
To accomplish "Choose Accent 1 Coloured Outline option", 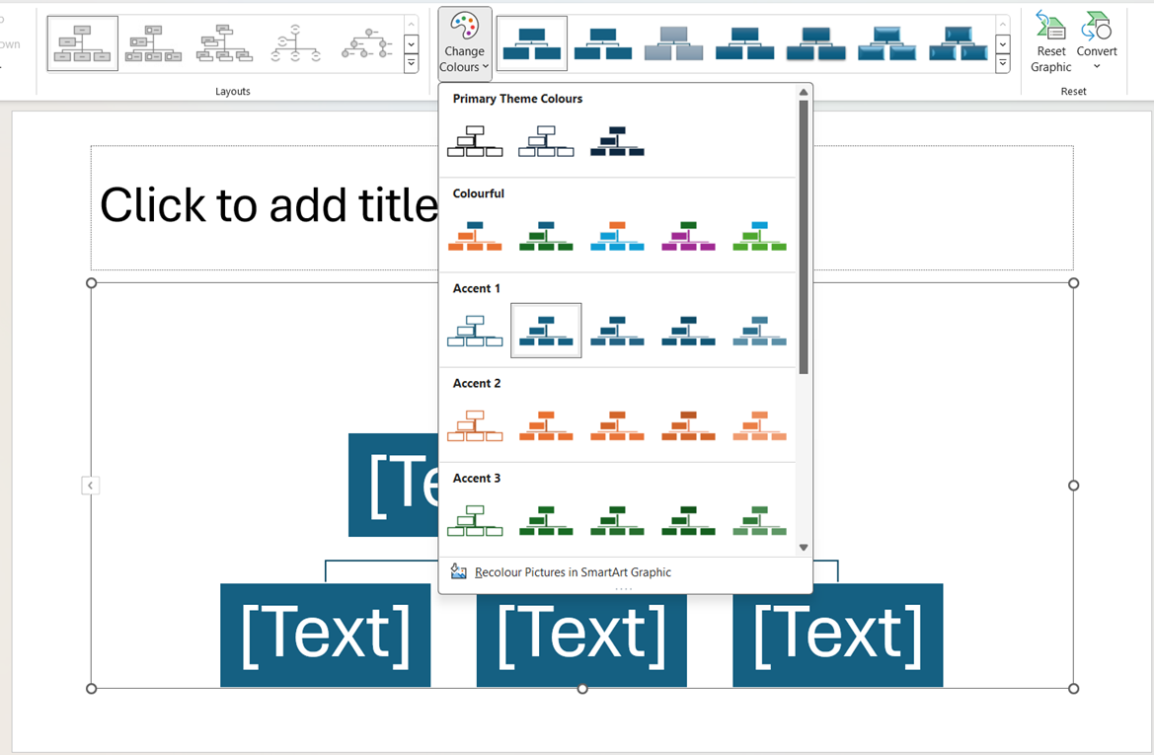I will (476, 332).
